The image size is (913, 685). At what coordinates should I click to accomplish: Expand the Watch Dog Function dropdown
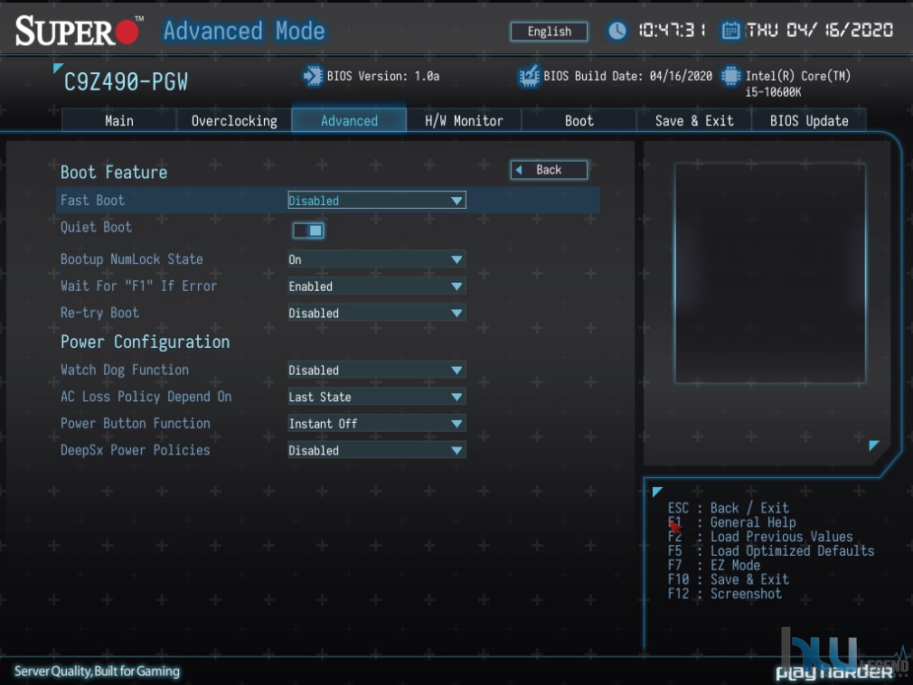pyautogui.click(x=377, y=371)
